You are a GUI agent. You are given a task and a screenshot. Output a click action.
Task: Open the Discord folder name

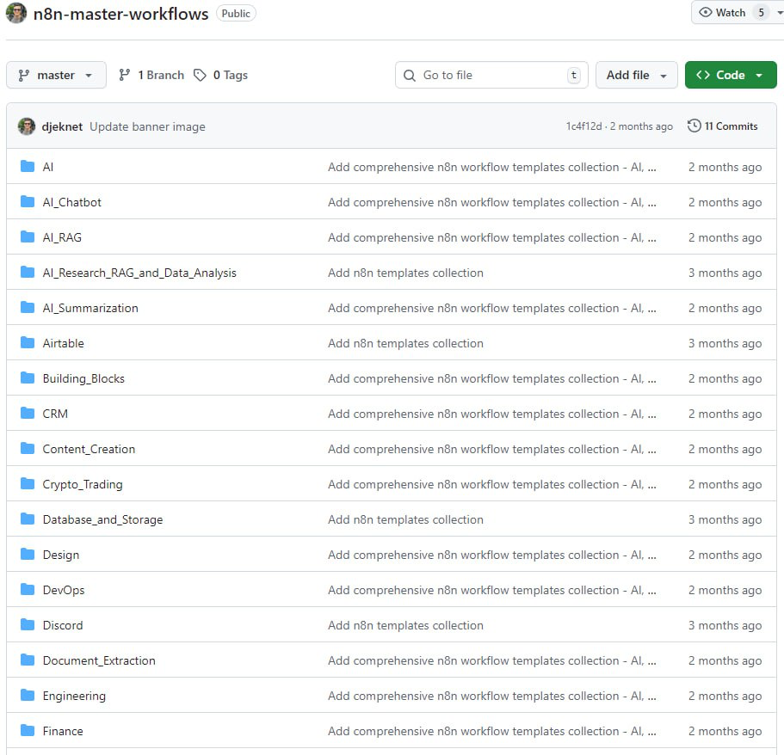(63, 625)
